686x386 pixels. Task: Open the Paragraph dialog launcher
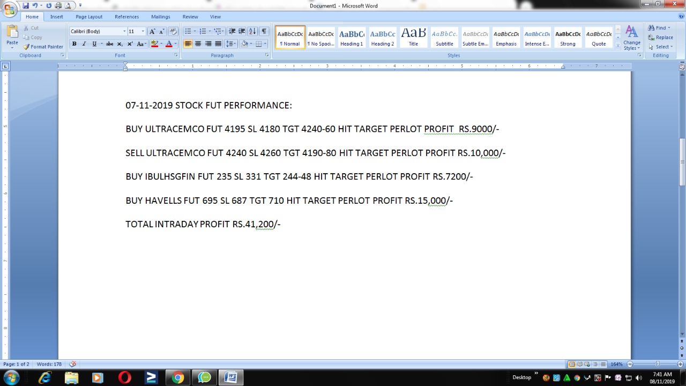[x=267, y=55]
